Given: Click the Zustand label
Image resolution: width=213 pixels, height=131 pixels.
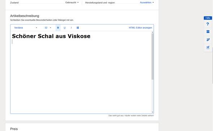Looking at the screenshot, I should [x=14, y=3].
